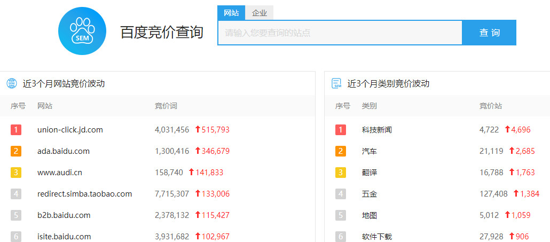Open the isite.baidu.com site link
The image size is (550, 242).
tap(64, 237)
